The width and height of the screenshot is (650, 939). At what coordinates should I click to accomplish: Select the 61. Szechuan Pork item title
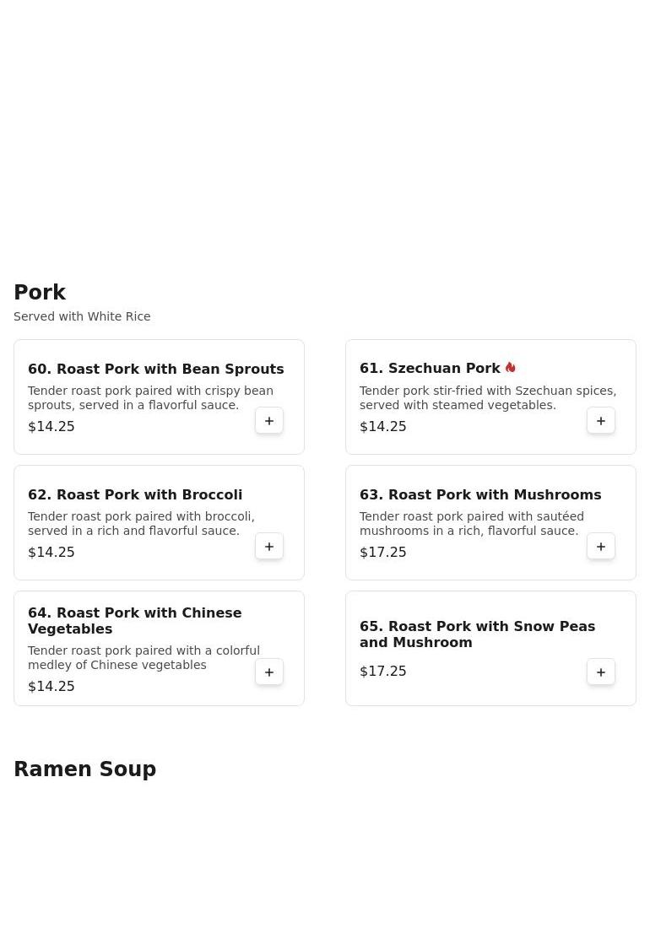tap(430, 369)
